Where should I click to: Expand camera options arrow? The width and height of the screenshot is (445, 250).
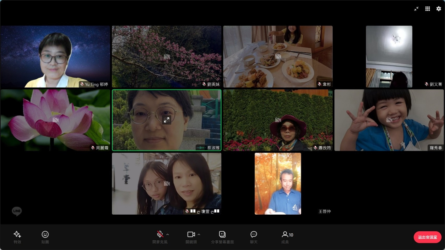(199, 234)
